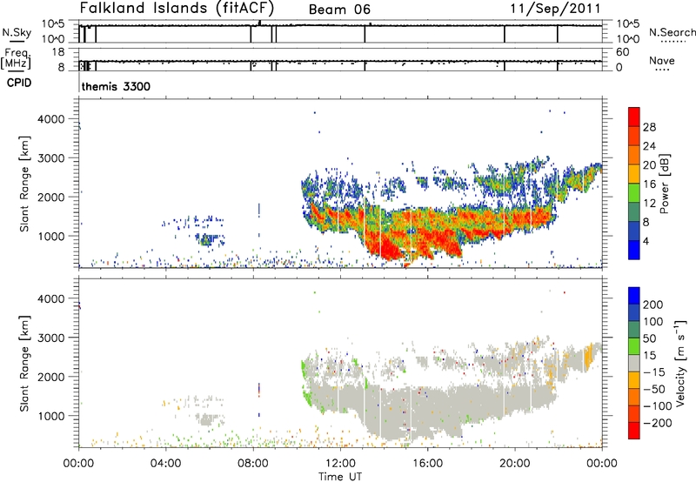Click the orange velocity patch near 23:30 UT
This screenshot has height=482, width=696.
click(x=589, y=356)
